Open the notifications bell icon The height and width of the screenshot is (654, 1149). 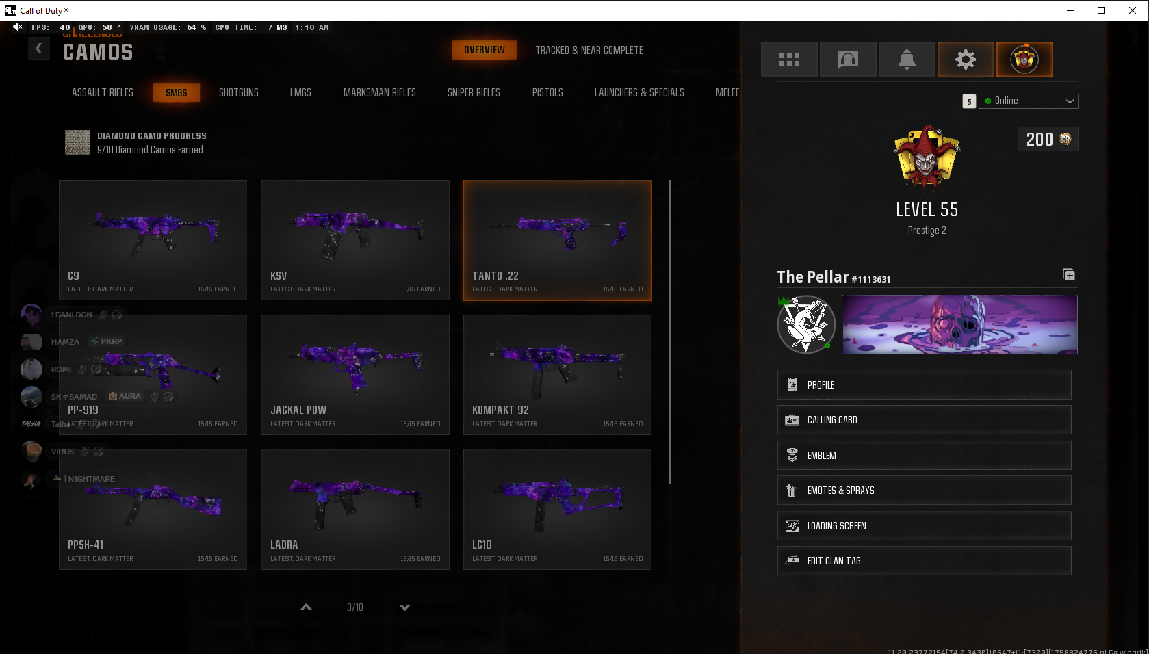pyautogui.click(x=907, y=60)
